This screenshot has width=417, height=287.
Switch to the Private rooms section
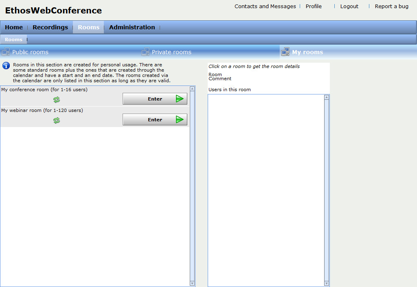pyautogui.click(x=171, y=52)
